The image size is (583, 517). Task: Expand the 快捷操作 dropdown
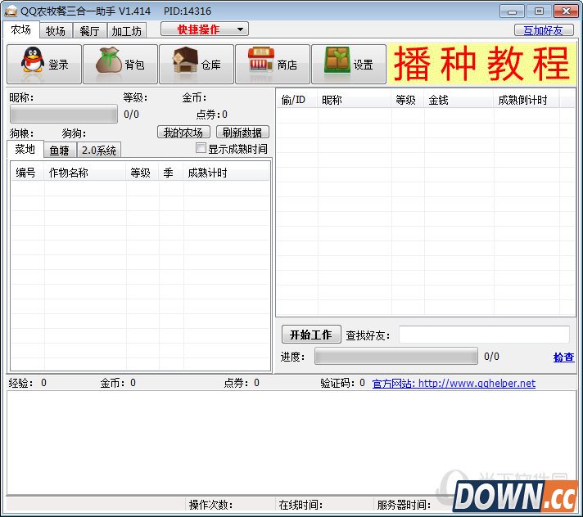204,29
